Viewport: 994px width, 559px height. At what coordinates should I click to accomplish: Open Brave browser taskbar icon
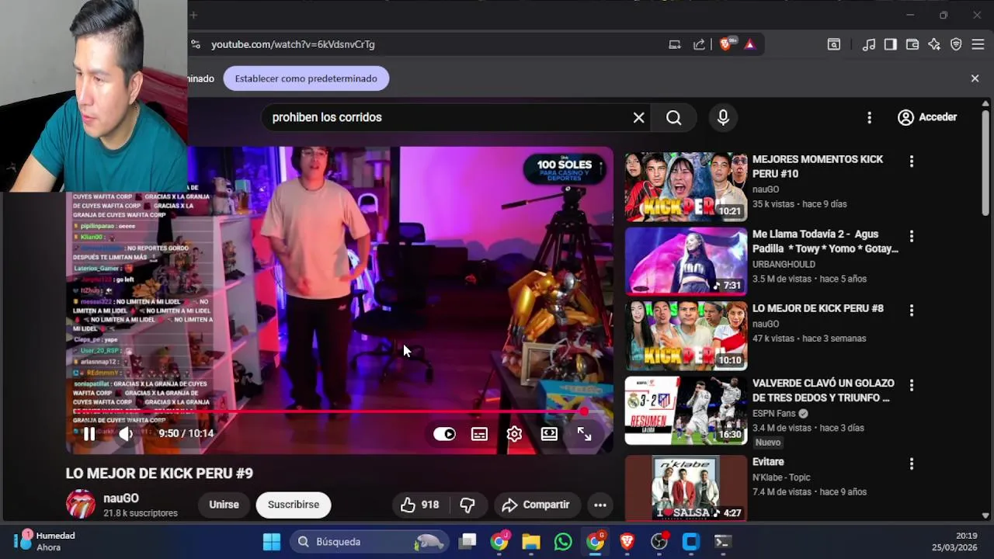(x=627, y=542)
